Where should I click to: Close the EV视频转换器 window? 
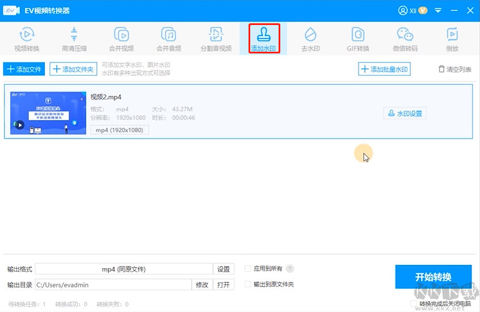470,11
